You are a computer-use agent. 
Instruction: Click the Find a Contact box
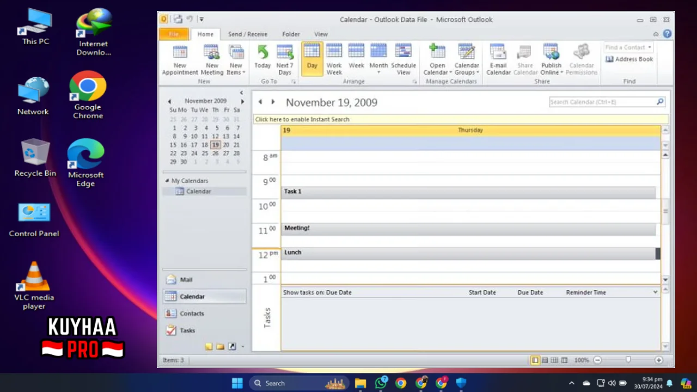click(x=628, y=47)
